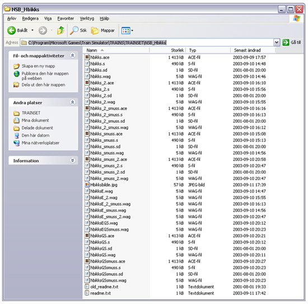Select the hbikks.wag file icon
308x304 pixels.
click(87, 76)
